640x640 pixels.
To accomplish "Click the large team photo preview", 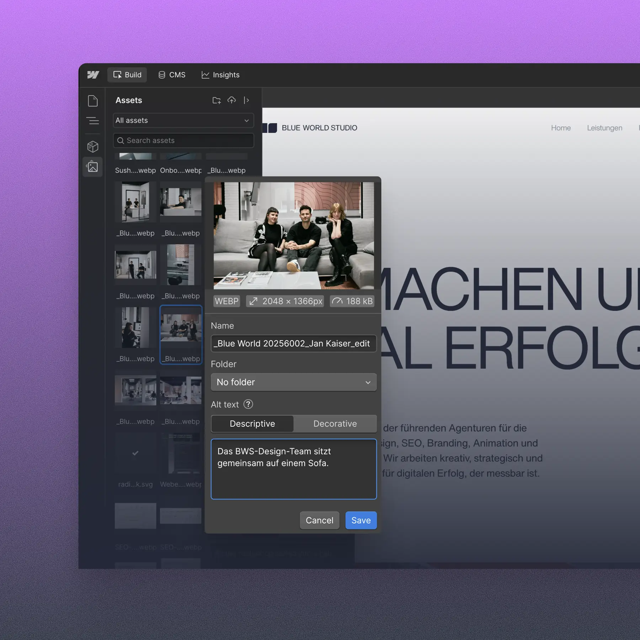I will (x=294, y=235).
